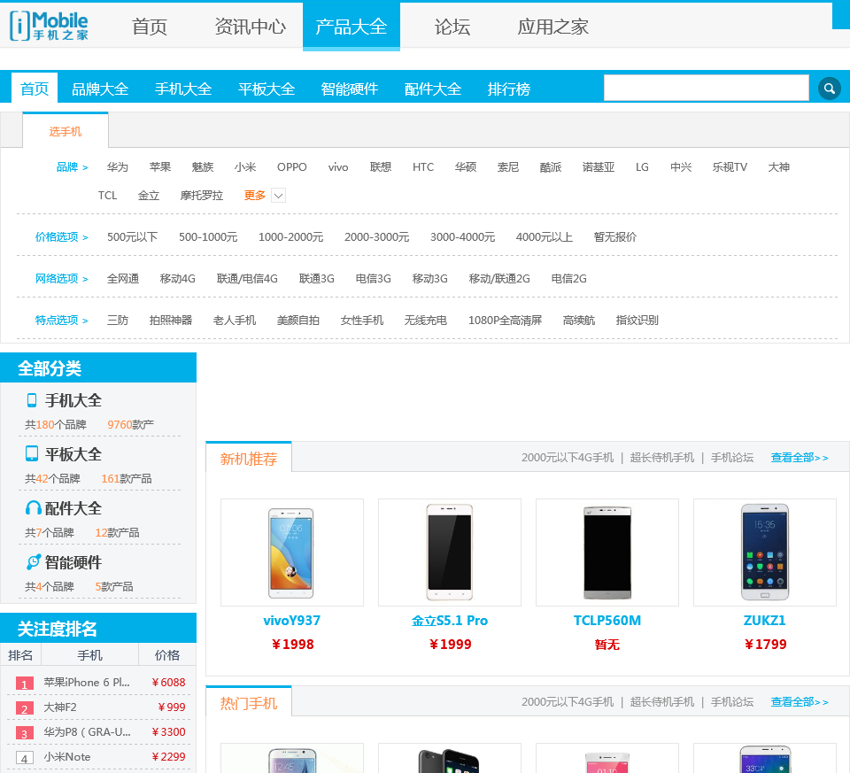850x773 pixels.
Task: Open 品牌大全 in the blue bar
Action: point(100,89)
